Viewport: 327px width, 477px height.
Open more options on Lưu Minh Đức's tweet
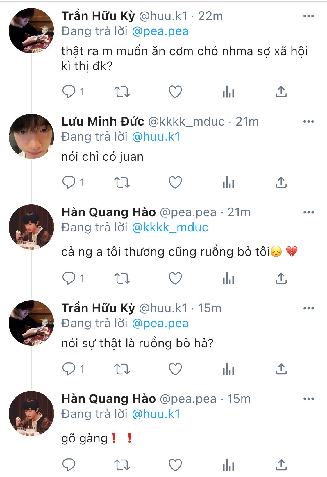(x=308, y=122)
